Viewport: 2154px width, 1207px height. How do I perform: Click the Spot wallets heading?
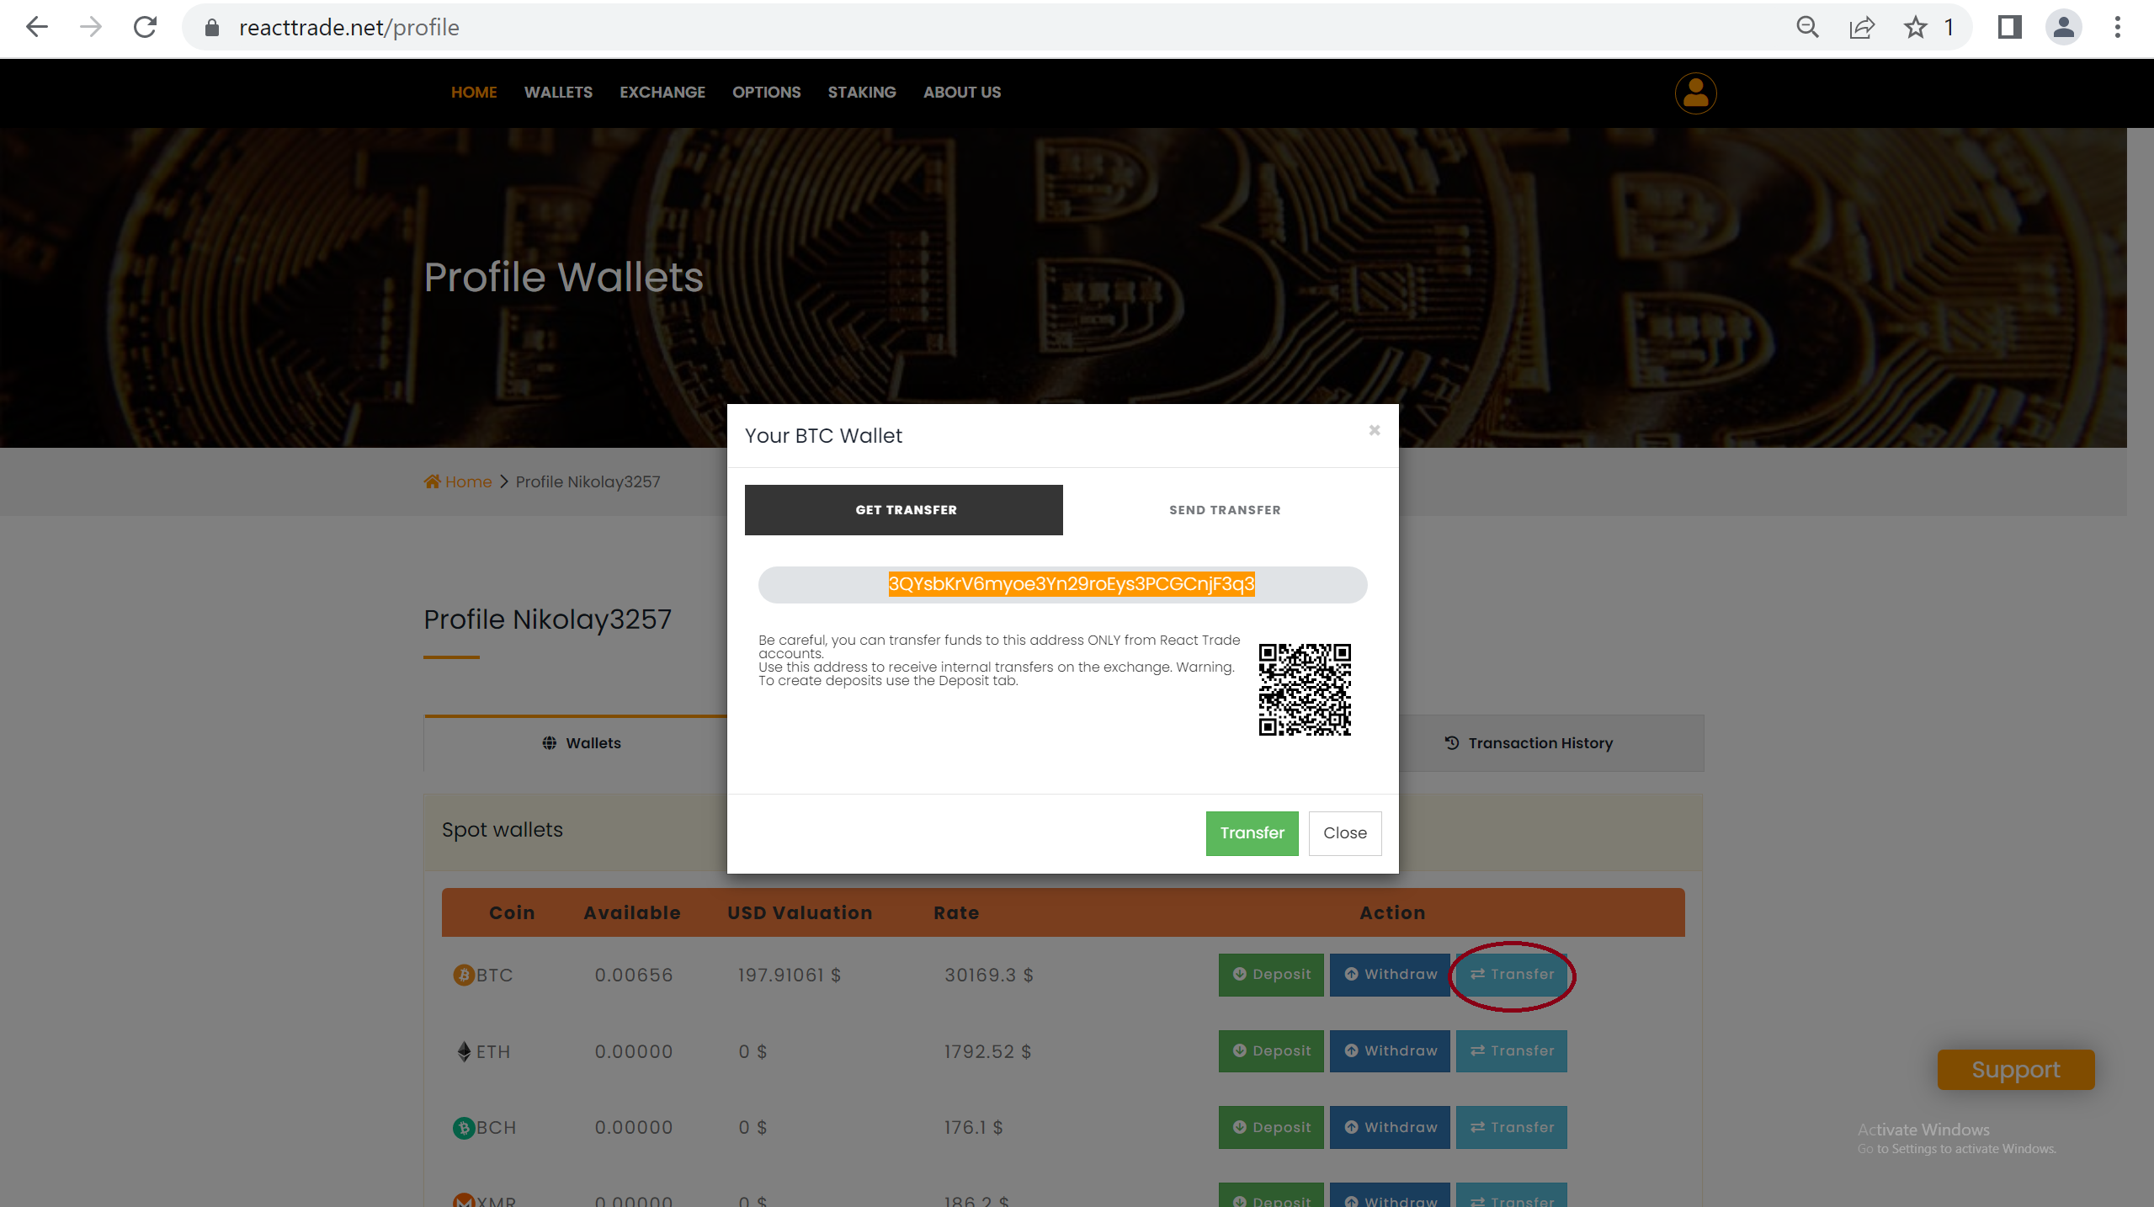(503, 830)
